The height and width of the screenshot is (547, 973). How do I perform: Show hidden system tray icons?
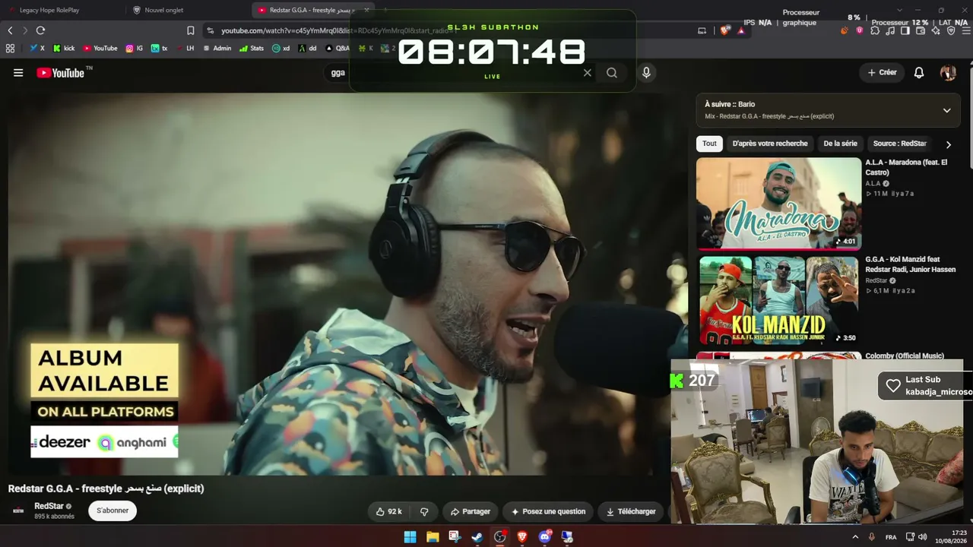coord(855,537)
